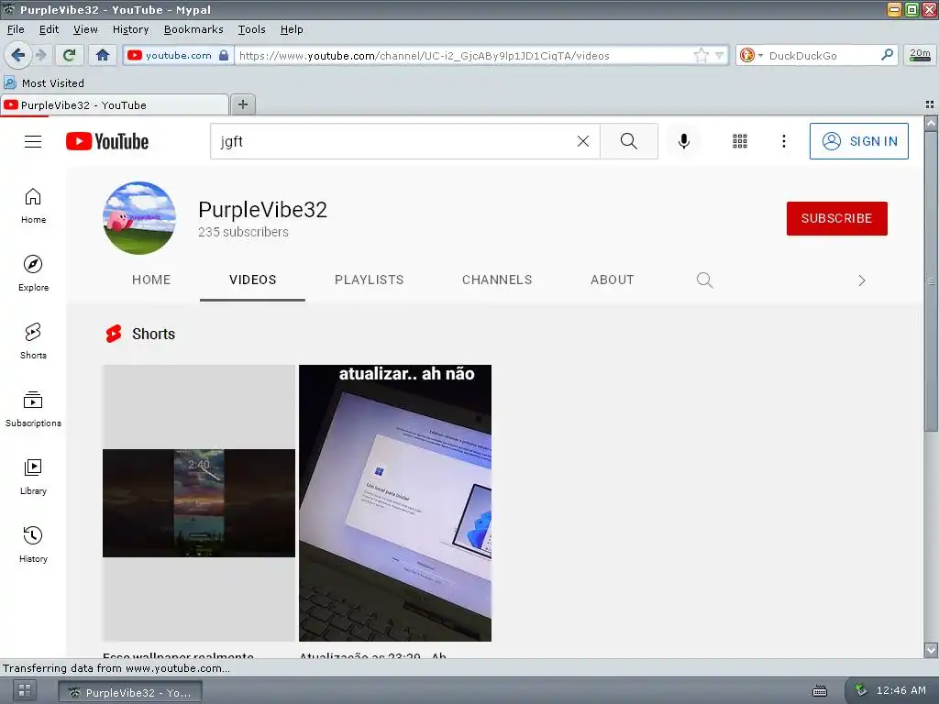This screenshot has height=704, width=939.
Task: Bookmark this page with the star icon
Action: click(x=701, y=56)
